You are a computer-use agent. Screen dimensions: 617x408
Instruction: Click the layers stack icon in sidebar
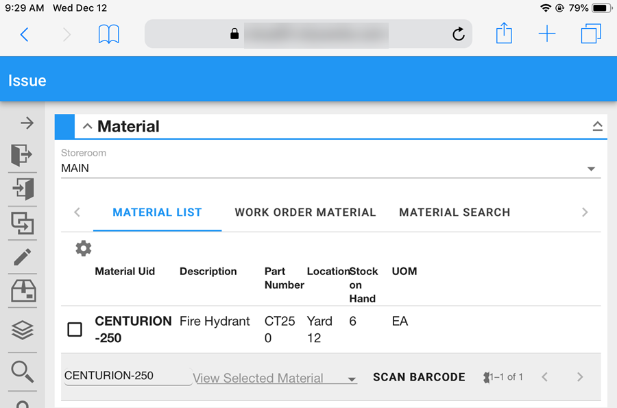click(x=22, y=331)
